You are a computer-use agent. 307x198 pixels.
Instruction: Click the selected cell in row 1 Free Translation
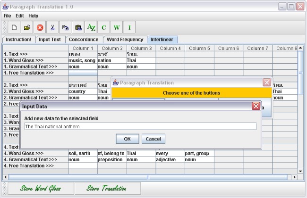click(83, 73)
